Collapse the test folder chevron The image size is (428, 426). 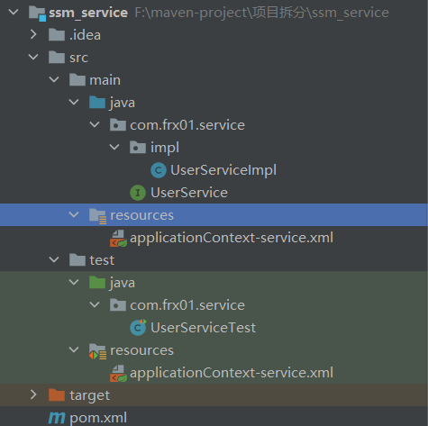pos(54,259)
